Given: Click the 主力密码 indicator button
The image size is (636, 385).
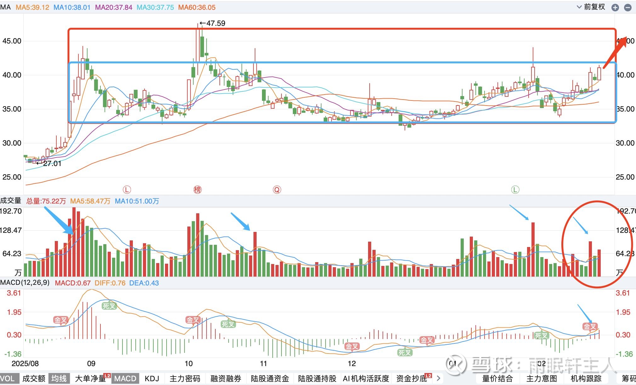Looking at the screenshot, I should pyautogui.click(x=185, y=378).
